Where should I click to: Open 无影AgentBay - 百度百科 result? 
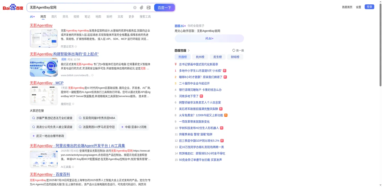point(50,174)
